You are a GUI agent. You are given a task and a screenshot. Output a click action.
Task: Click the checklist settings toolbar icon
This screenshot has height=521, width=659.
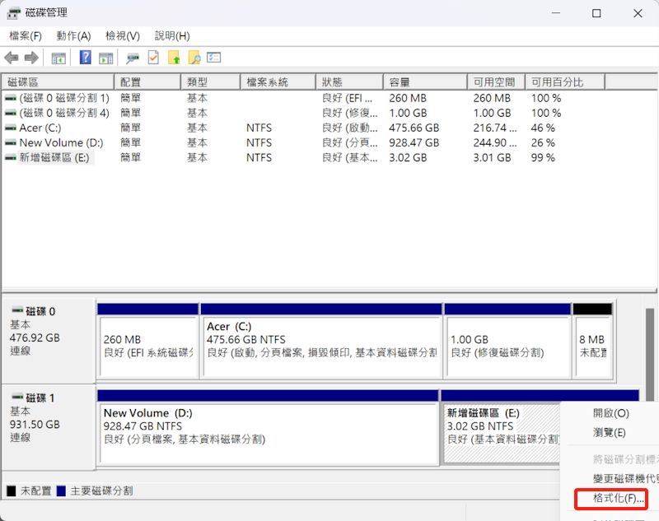(x=214, y=58)
